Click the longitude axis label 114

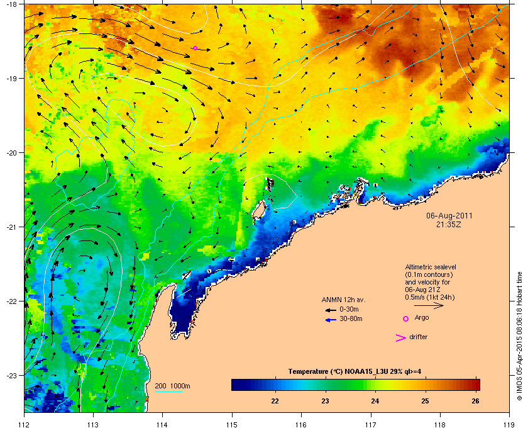click(x=162, y=425)
